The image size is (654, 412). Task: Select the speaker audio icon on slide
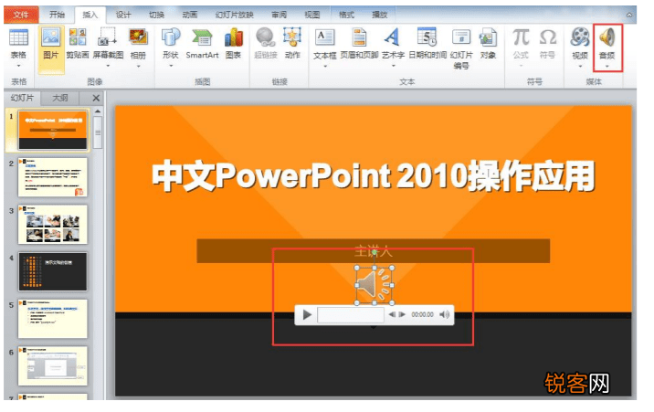tap(374, 285)
